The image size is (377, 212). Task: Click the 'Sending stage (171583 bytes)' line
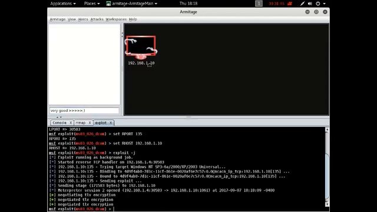click(102, 185)
